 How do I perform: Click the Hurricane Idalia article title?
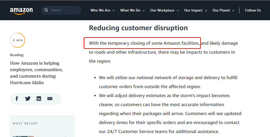tap(36, 73)
